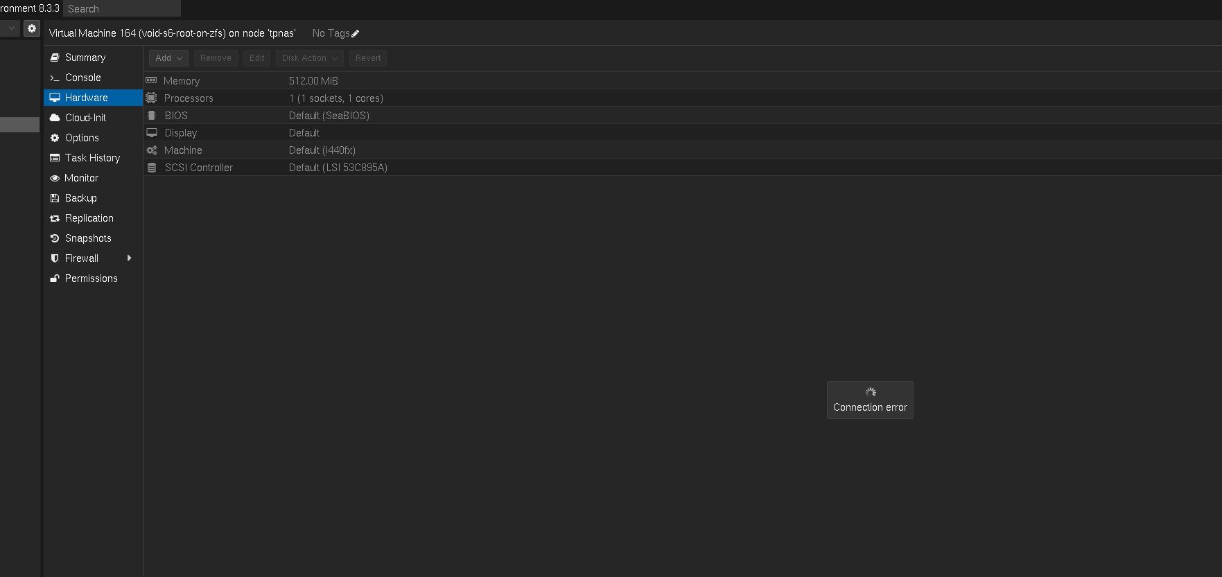Switch to the Console view
The image size is (1222, 577).
(x=82, y=78)
